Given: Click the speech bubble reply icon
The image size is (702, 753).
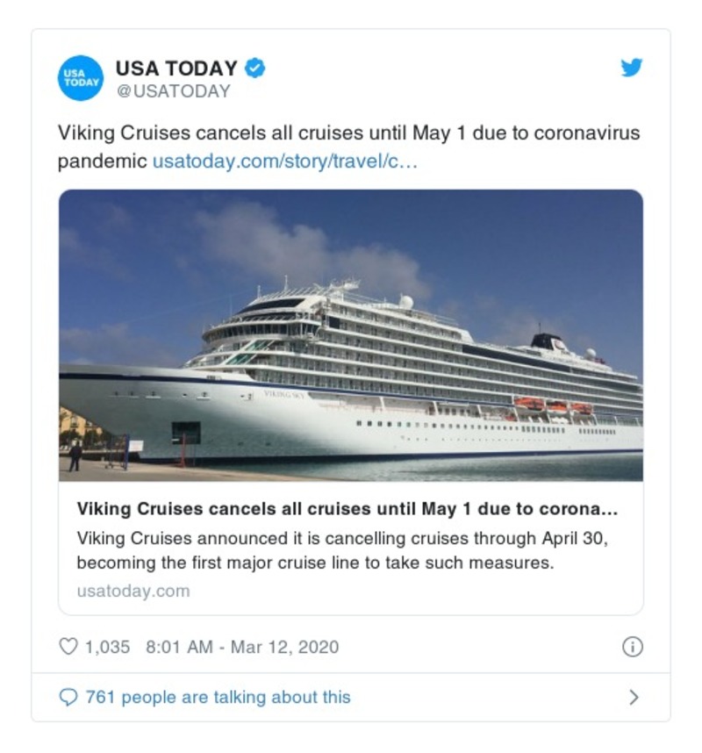Looking at the screenshot, I should 68,698.
